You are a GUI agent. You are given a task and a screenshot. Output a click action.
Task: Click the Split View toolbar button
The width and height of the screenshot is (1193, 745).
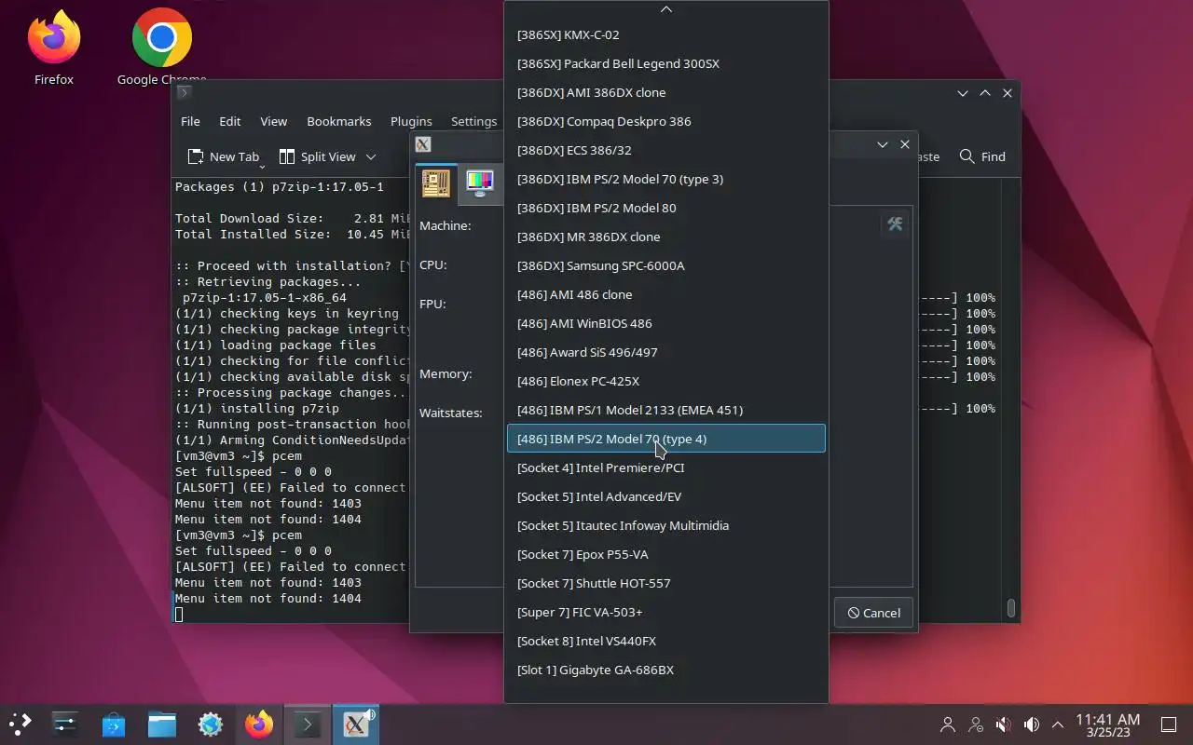(x=318, y=156)
